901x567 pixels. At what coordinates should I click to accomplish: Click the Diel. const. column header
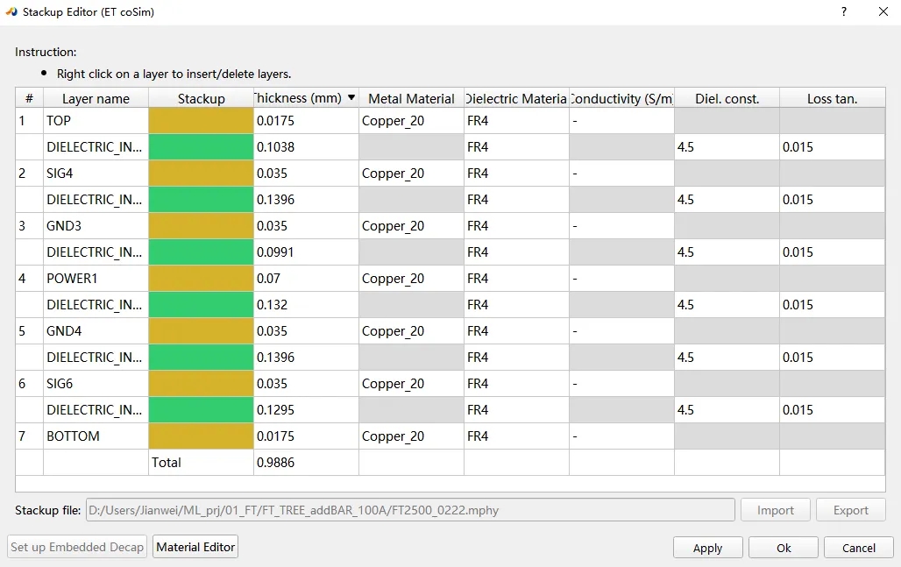point(727,98)
